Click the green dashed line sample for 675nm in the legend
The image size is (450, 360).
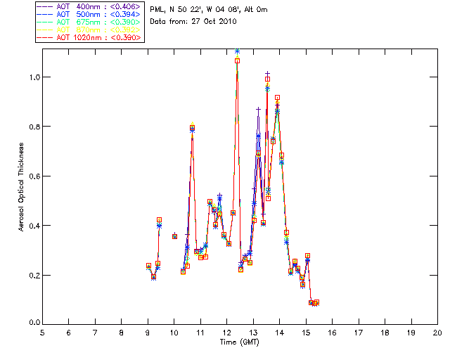[45, 22]
